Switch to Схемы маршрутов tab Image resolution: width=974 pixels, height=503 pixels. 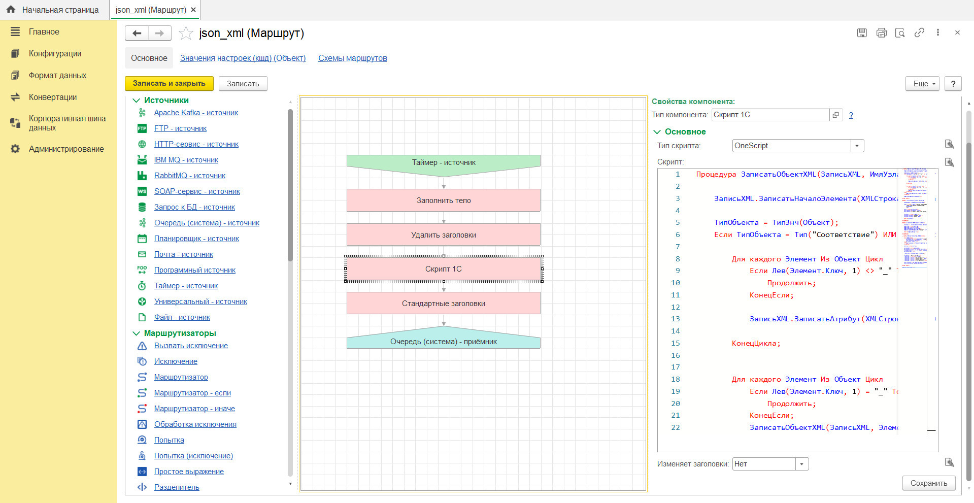coord(352,58)
